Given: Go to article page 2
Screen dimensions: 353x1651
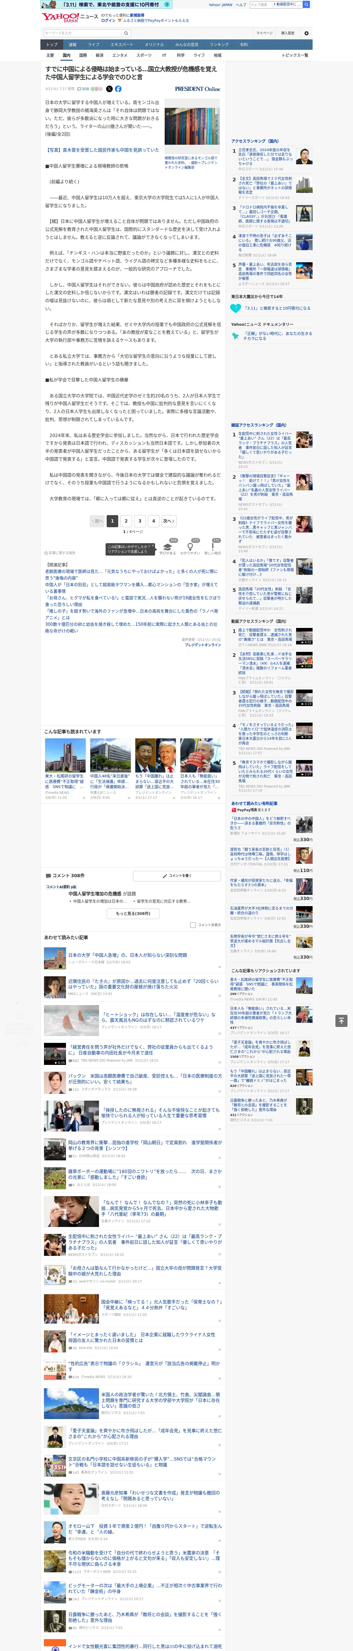Looking at the screenshot, I should tap(126, 521).
